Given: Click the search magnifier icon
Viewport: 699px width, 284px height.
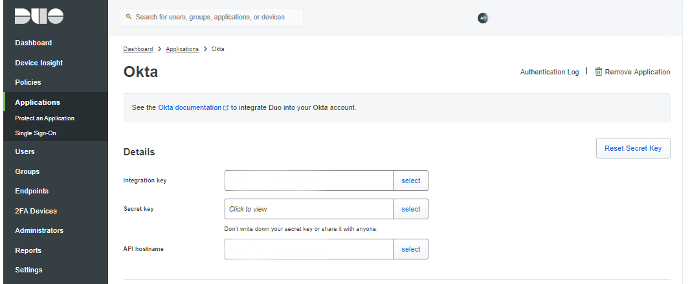Looking at the screenshot, I should [129, 17].
